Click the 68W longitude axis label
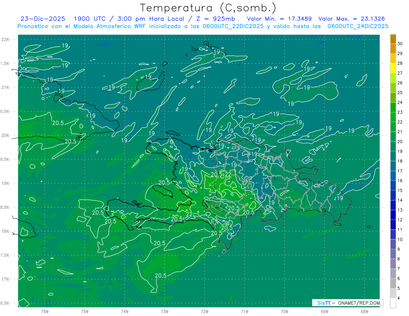Viewport: 409px width, 316px height. 364,311
